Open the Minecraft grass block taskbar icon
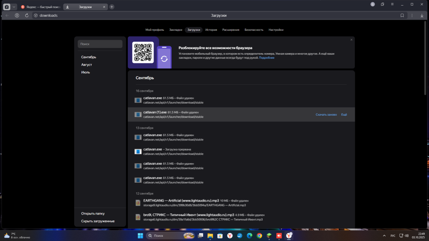429x241 pixels. click(269, 235)
